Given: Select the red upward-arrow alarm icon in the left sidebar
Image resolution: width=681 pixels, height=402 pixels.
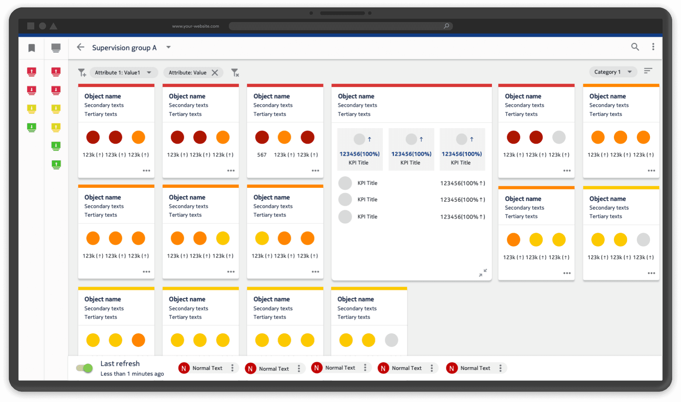Looking at the screenshot, I should (x=31, y=72).
